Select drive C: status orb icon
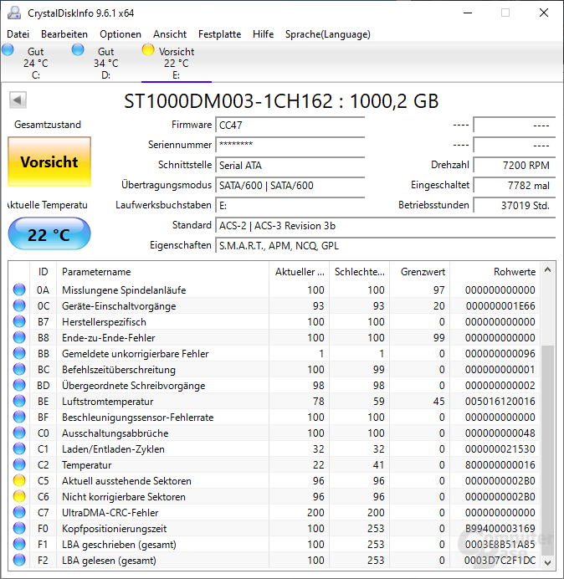 (x=8, y=50)
